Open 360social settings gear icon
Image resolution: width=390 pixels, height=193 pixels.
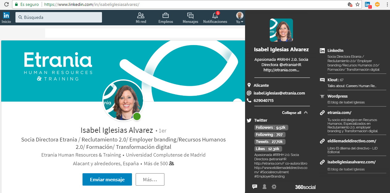coord(274,187)
